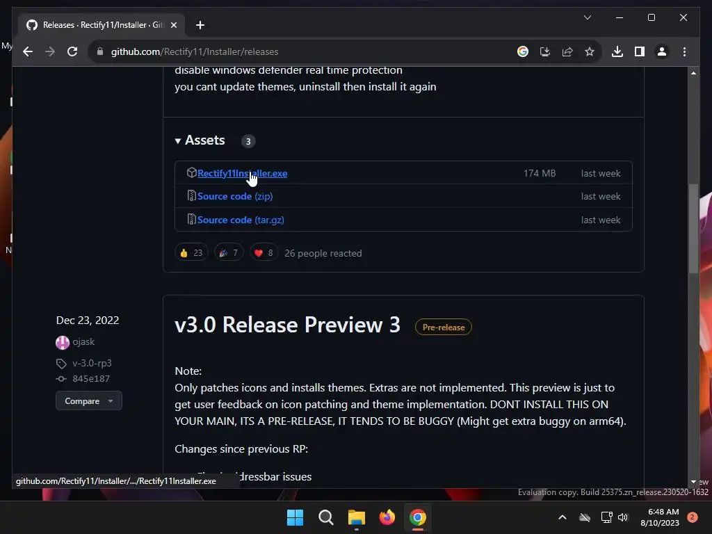Image resolution: width=712 pixels, height=534 pixels.
Task: Click the '174 MB' file size
Action: 540,173
